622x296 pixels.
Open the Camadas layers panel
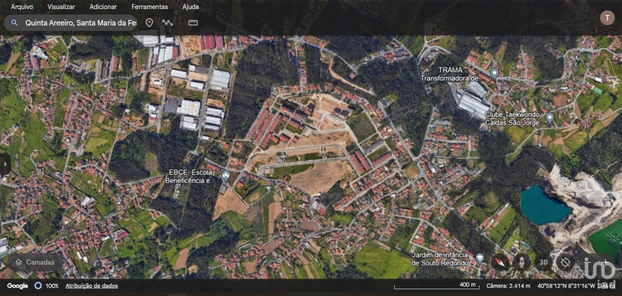[35, 262]
